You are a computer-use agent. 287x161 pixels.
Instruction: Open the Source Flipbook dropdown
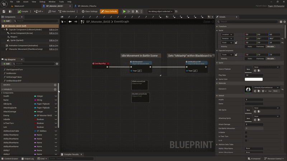point(267,67)
